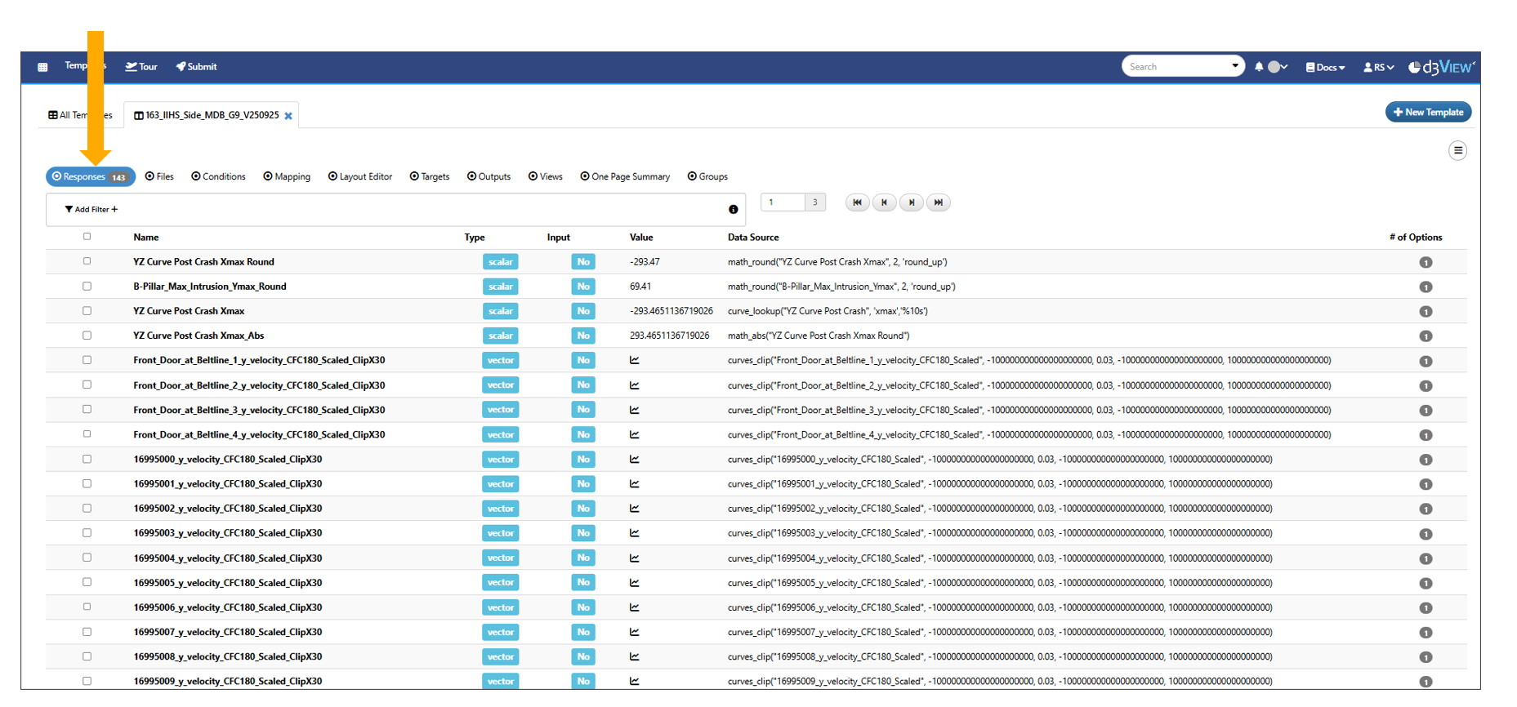Check the YZ Curve Post Crash Xmax Round row
The width and height of the screenshot is (1517, 707).
point(87,261)
